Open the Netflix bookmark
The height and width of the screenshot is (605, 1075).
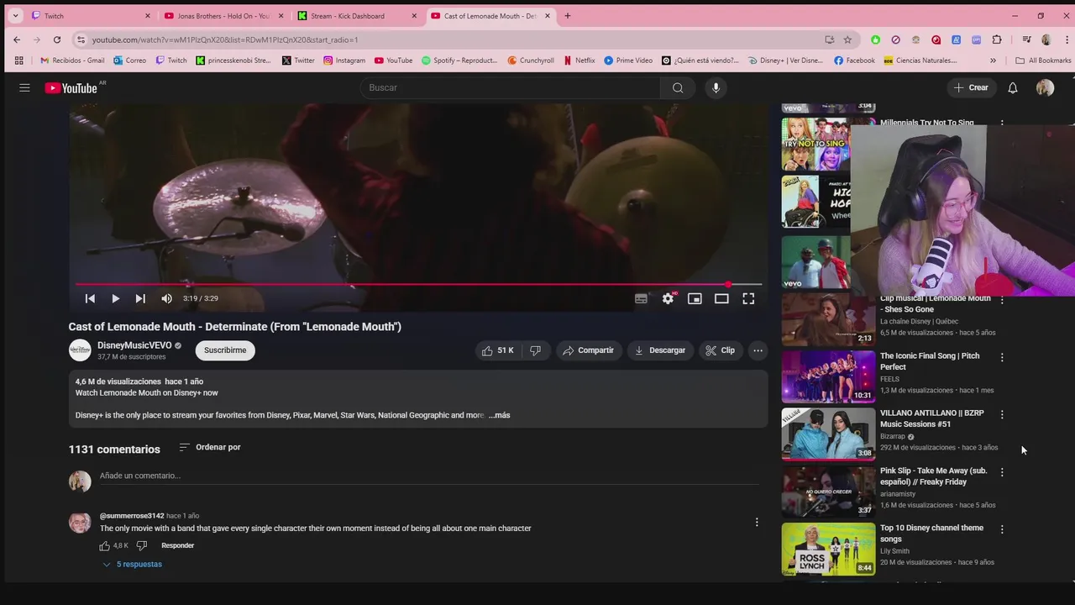point(578,60)
